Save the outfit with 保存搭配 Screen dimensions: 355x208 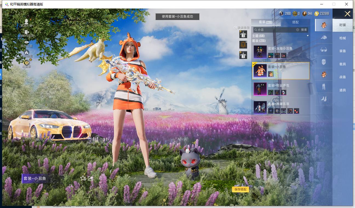241,189
